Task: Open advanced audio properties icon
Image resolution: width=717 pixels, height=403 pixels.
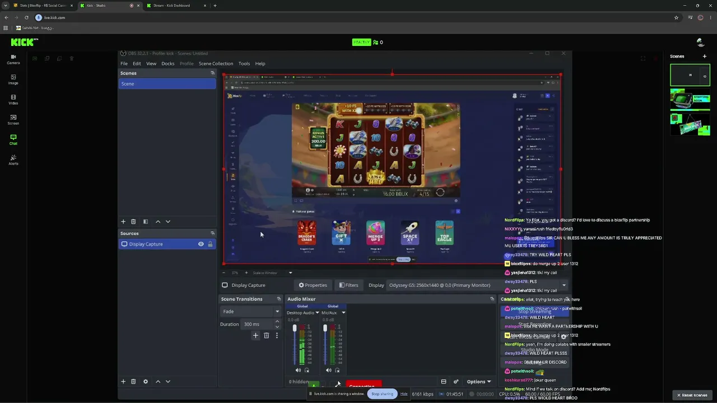Action: [456, 382]
